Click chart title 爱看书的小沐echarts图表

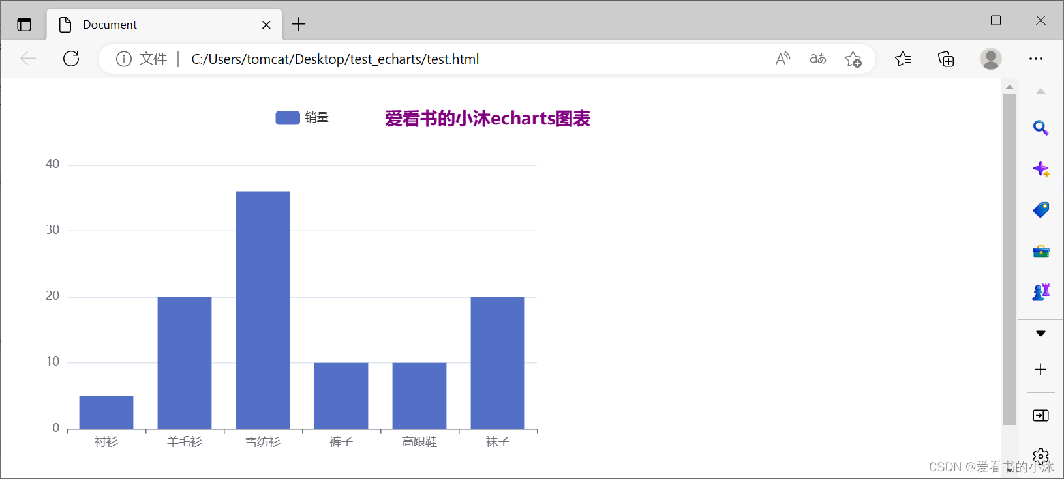[487, 119]
